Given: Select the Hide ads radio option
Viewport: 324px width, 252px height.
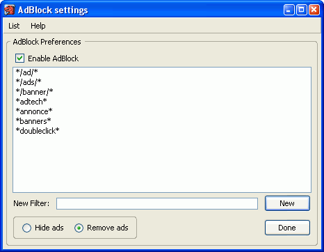Looking at the screenshot, I should 26,228.
